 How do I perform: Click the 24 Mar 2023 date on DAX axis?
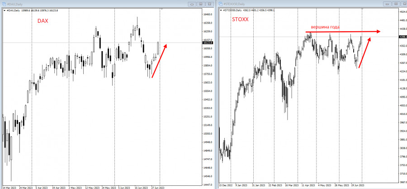point(26,187)
